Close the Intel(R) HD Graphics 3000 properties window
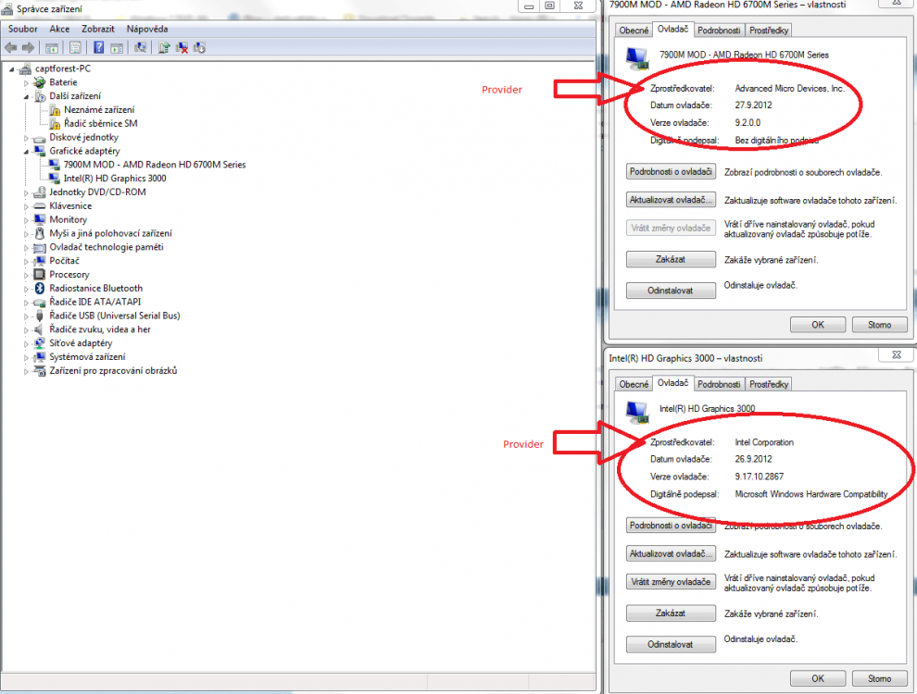Image resolution: width=917 pixels, height=694 pixels. pos(897,355)
